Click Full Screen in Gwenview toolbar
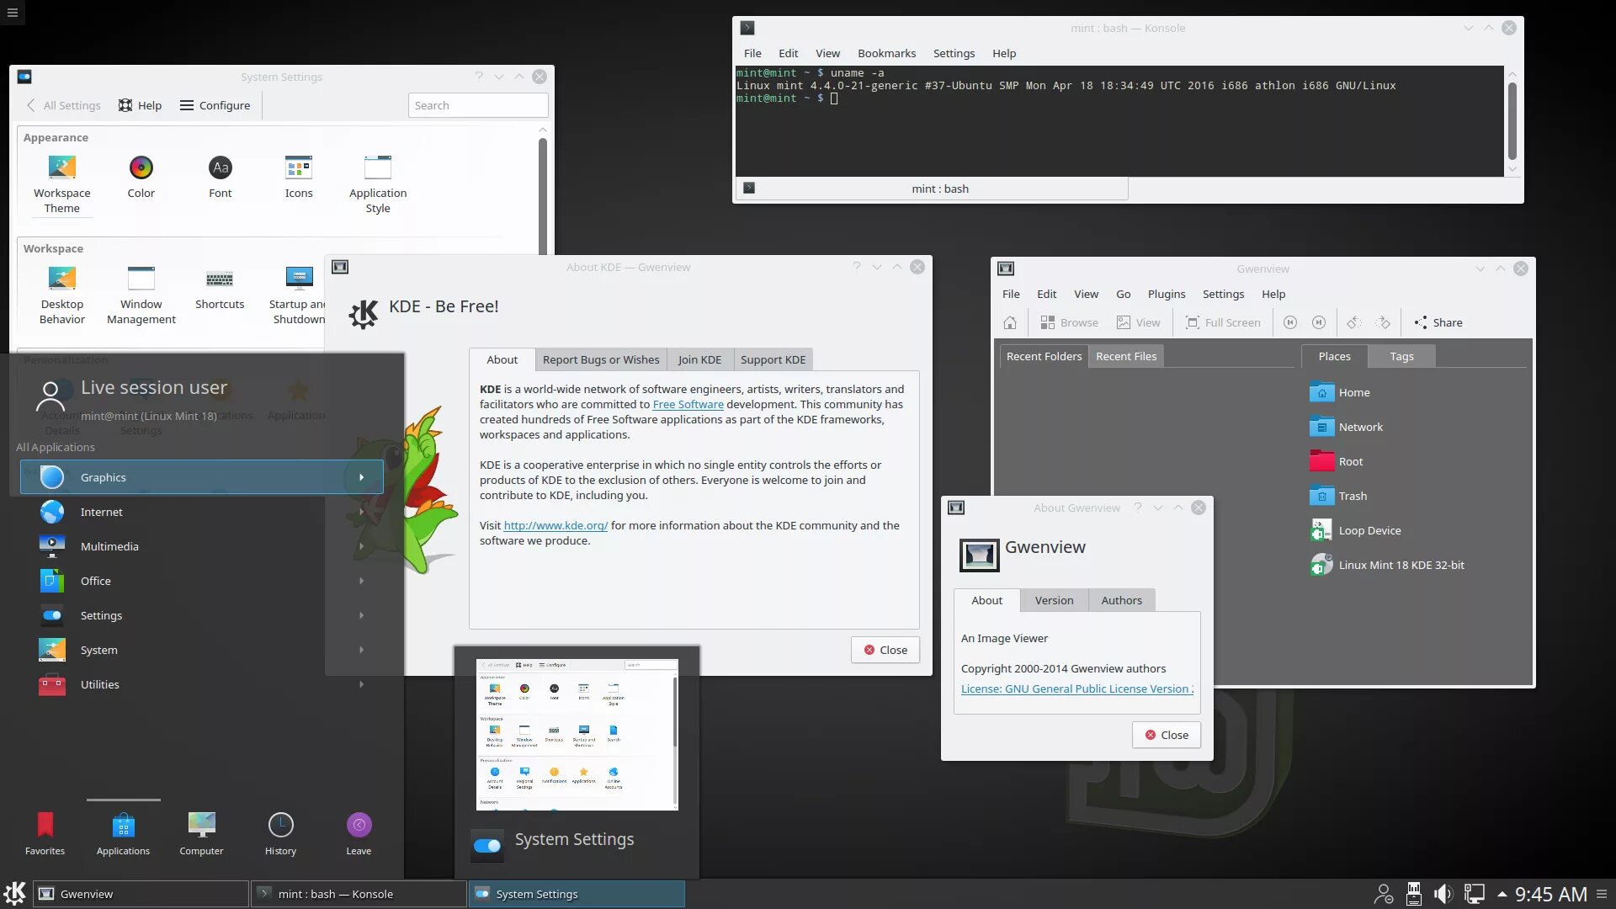Screen dimensions: 1616x909 1223,322
